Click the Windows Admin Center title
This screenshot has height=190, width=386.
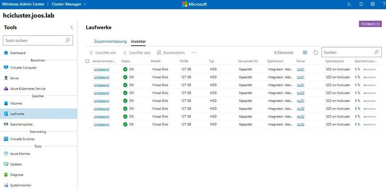(23, 4)
